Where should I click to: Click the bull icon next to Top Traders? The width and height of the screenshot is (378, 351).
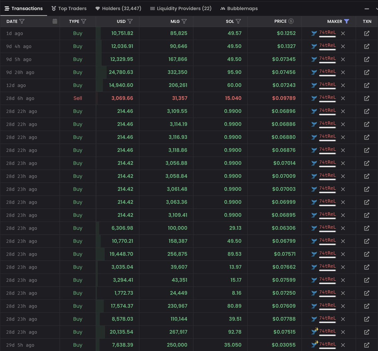(x=54, y=8)
